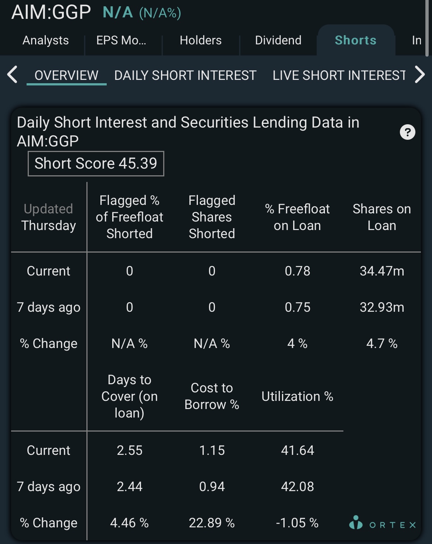
Task: Switch to the Analysts tab
Action: click(46, 40)
